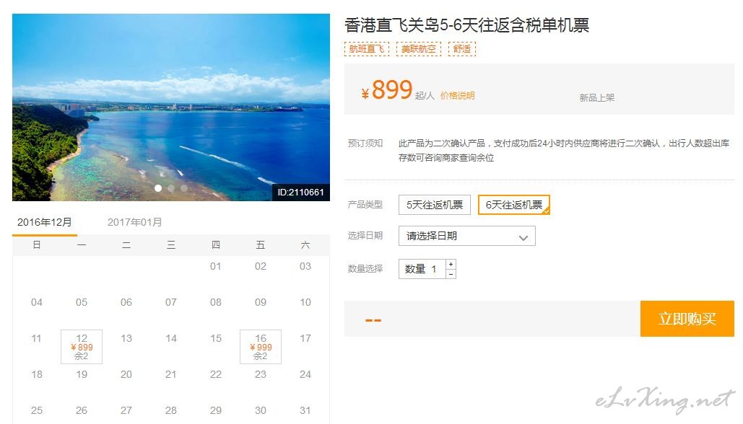This screenshot has height=424, width=743.
Task: Show the third carousel image dot
Action: [184, 188]
